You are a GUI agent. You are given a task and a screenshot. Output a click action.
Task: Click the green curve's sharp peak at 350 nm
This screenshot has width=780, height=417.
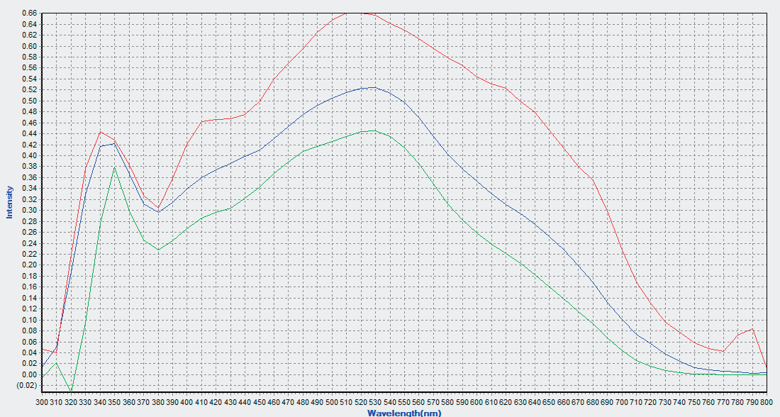(115, 167)
